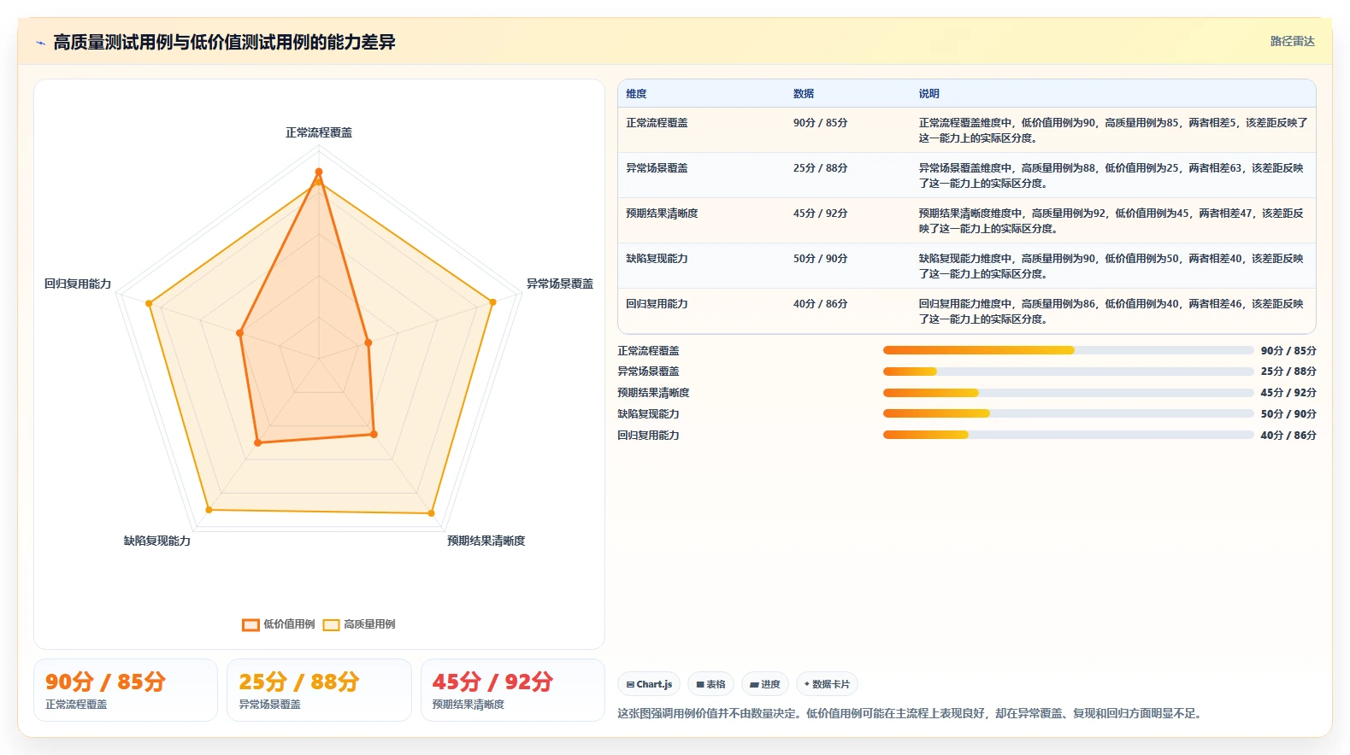
Task: Click the 缺陷复现能力 axis label on radar
Action: coord(157,541)
